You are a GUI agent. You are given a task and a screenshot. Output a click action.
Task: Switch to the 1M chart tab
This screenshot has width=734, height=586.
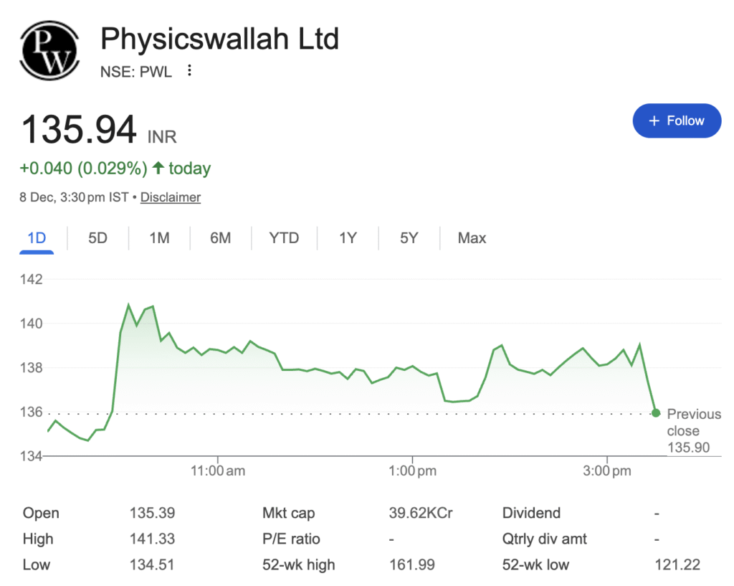[159, 238]
